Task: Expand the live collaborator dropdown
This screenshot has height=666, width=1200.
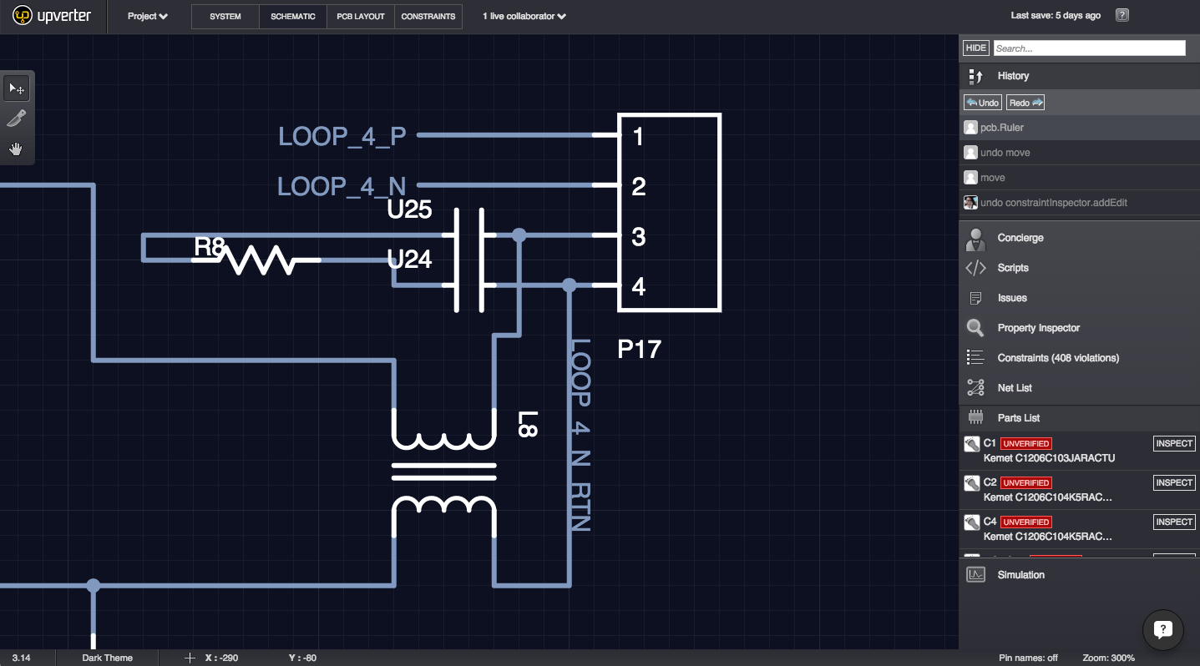Action: [522, 16]
